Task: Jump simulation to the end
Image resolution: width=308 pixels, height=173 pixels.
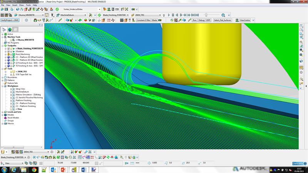Action: click(x=197, y=15)
